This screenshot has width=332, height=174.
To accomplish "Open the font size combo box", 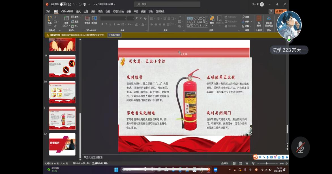I will [x=130, y=19].
